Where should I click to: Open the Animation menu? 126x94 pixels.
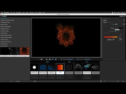click(32, 13)
